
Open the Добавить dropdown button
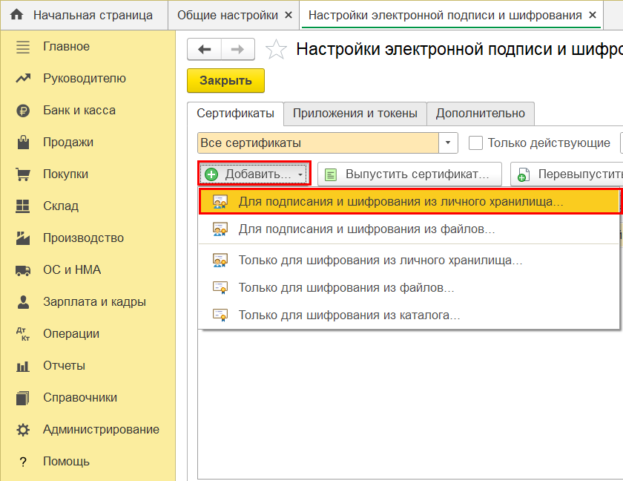click(x=254, y=174)
